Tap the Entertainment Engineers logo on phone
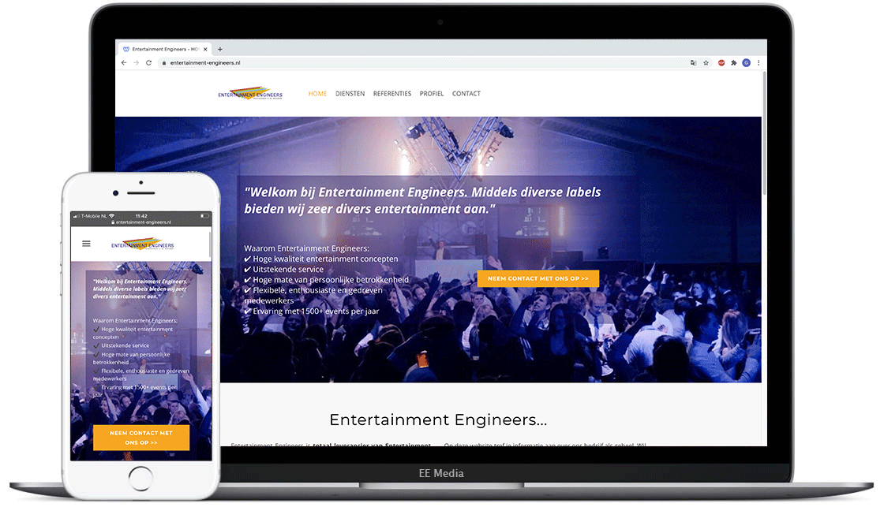Image resolution: width=884 pixels, height=507 pixels. click(143, 244)
